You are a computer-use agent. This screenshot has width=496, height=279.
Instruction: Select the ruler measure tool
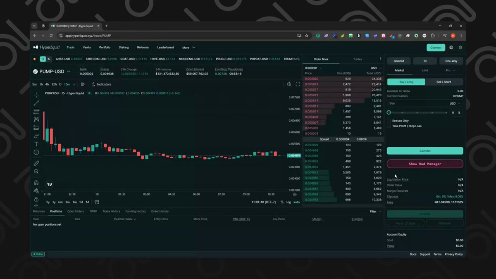pyautogui.click(x=36, y=164)
